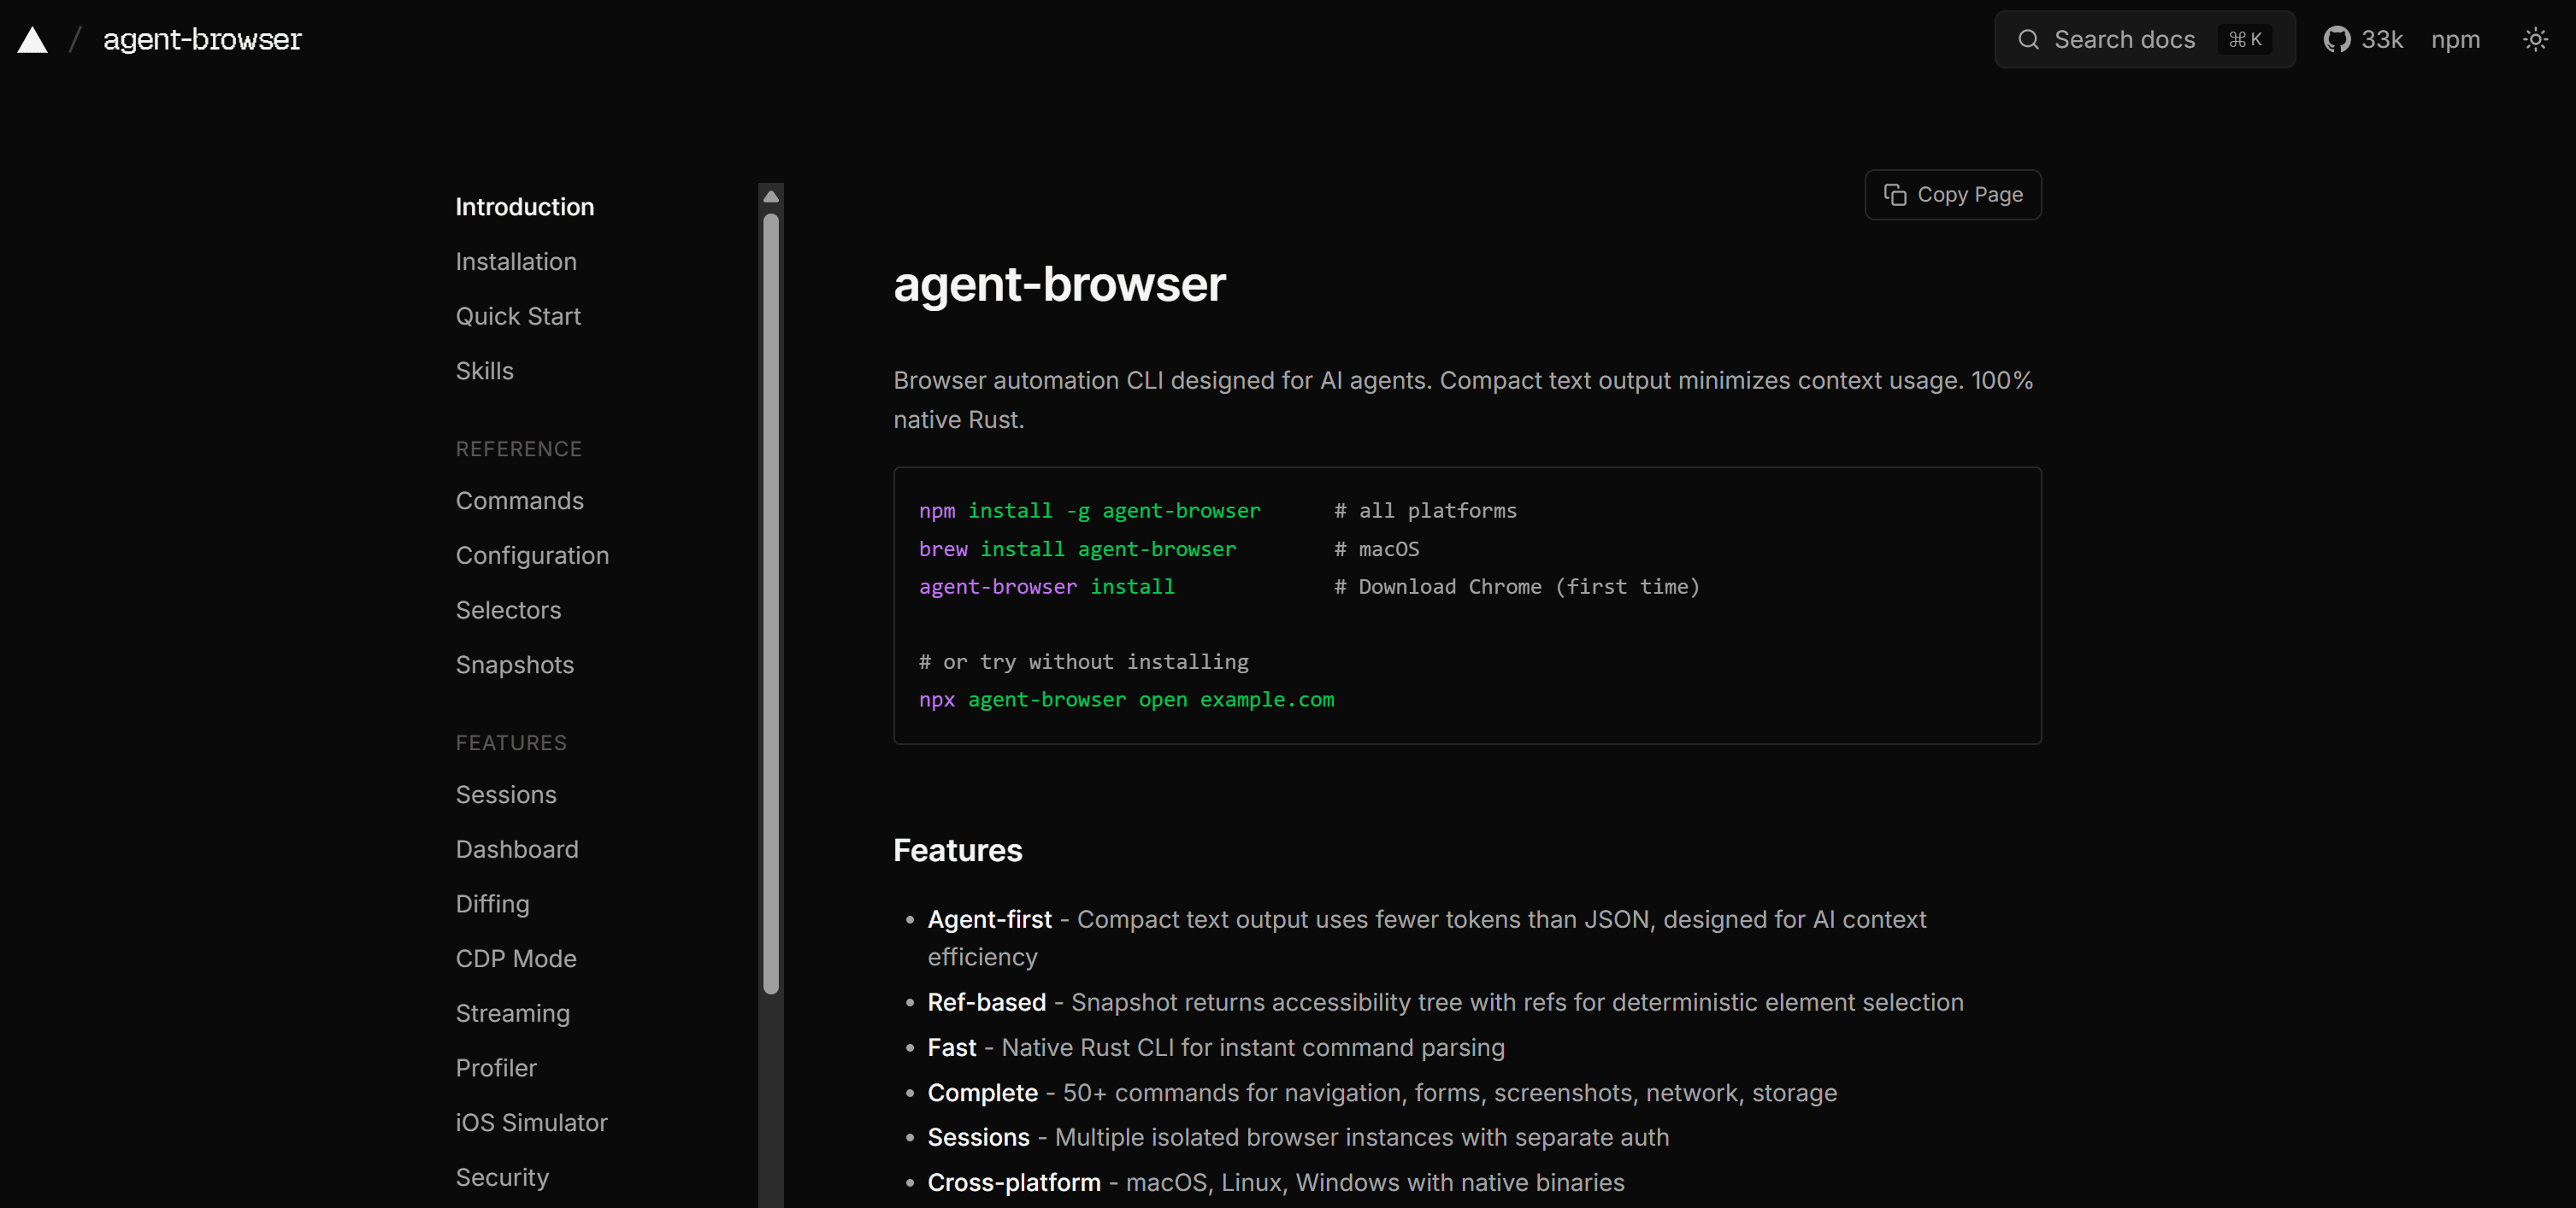2576x1208 pixels.
Task: Click the 'brew install agent-browser' line
Action: click(x=1077, y=548)
